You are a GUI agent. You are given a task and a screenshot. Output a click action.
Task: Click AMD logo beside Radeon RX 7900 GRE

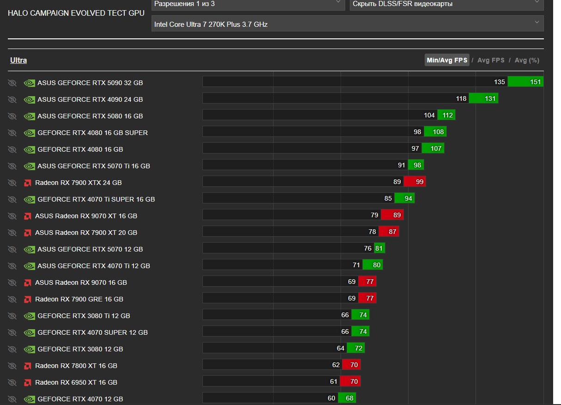(x=28, y=300)
